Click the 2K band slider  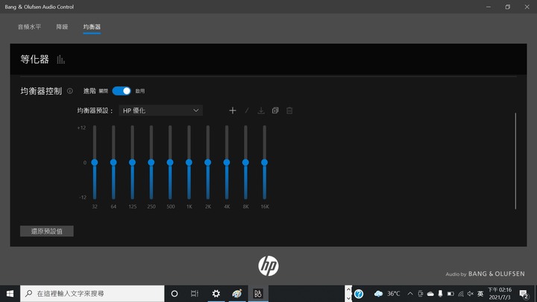[x=207, y=163]
